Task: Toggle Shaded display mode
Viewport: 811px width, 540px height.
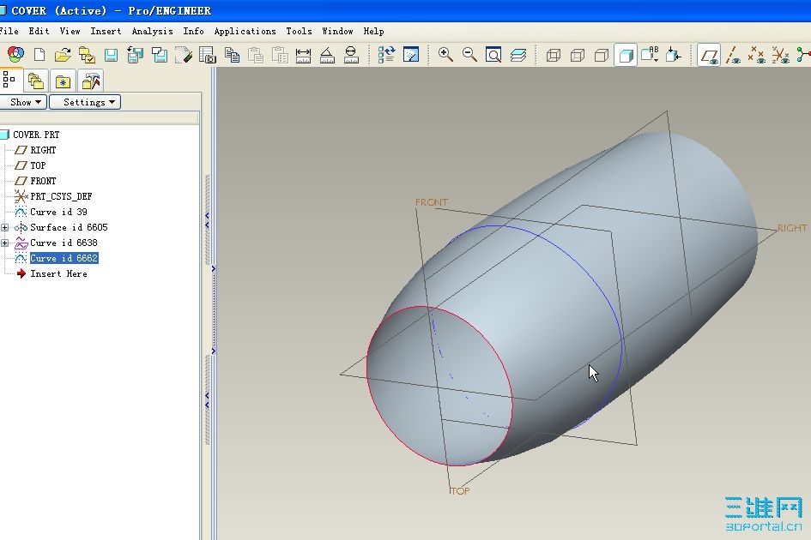Action: coord(626,55)
